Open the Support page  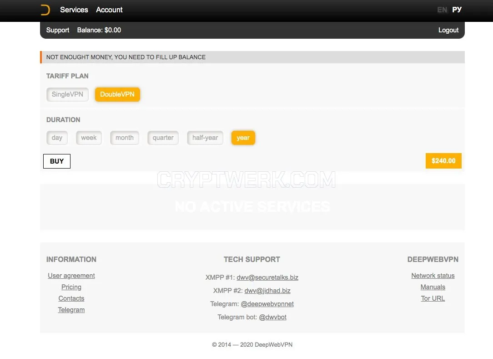(58, 30)
